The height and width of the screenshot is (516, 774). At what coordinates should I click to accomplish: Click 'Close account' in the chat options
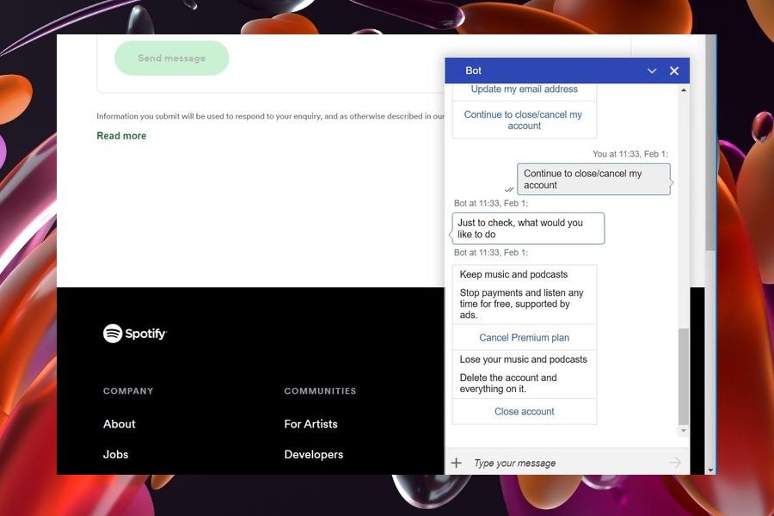pos(524,411)
